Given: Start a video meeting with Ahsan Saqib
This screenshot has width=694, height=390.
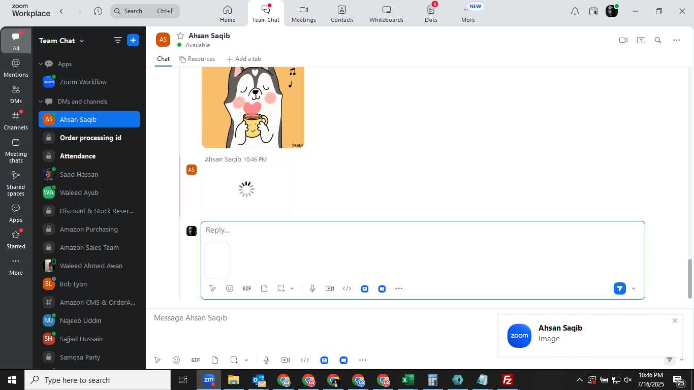Looking at the screenshot, I should coord(623,40).
